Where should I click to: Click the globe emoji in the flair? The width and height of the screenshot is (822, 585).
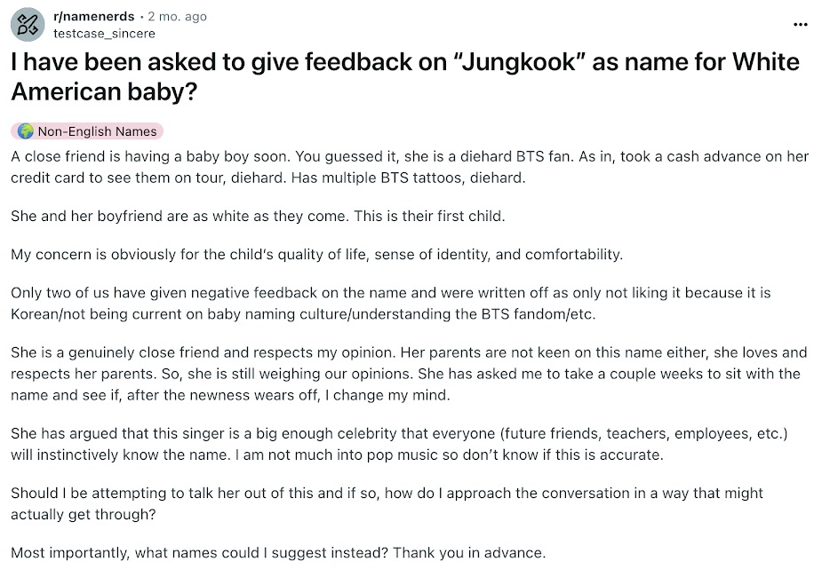point(25,131)
